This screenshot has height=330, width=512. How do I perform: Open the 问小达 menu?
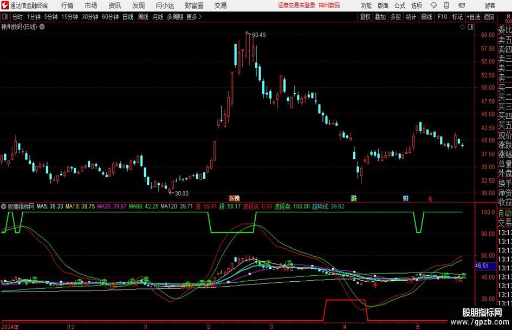[x=165, y=5]
